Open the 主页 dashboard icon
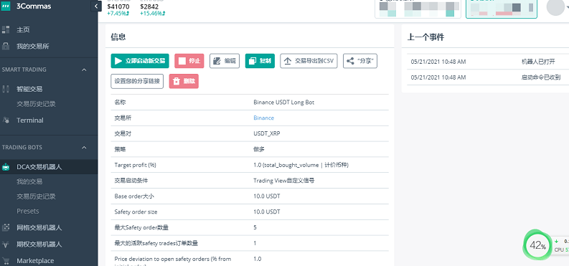This screenshot has height=266, width=569. pyautogui.click(x=6, y=29)
